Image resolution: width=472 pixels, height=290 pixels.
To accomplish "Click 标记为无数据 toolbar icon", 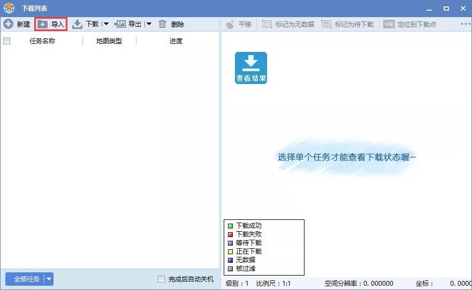I will (267, 24).
